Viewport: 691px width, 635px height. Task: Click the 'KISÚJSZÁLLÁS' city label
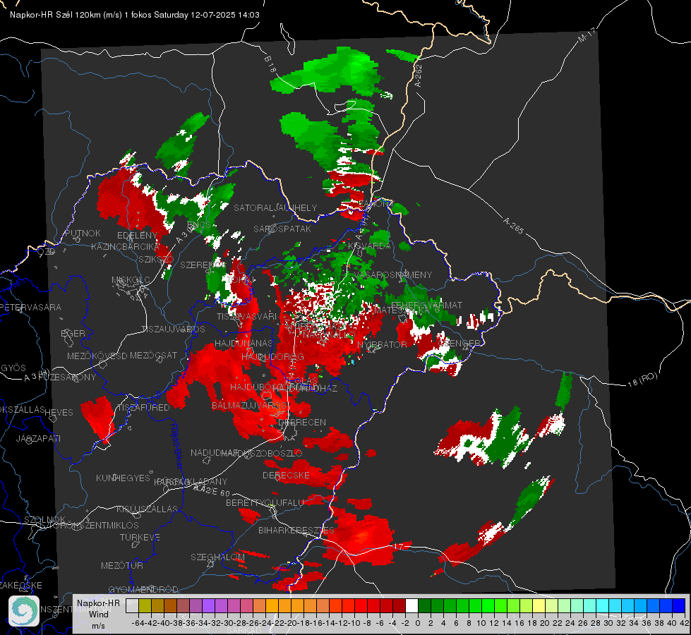coord(148,509)
